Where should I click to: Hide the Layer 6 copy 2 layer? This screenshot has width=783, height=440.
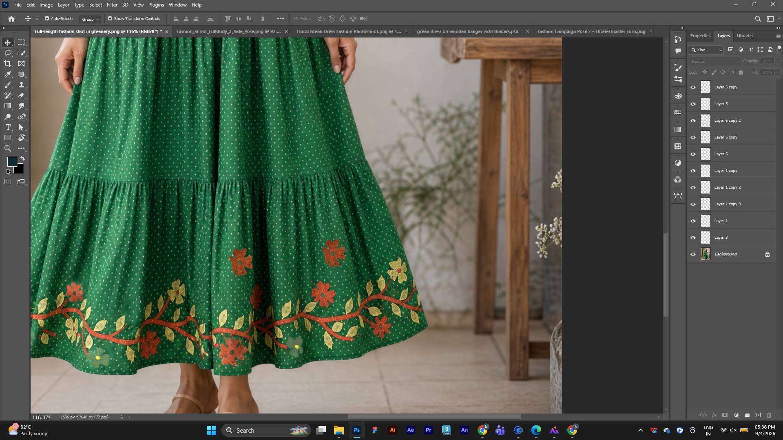(x=693, y=121)
